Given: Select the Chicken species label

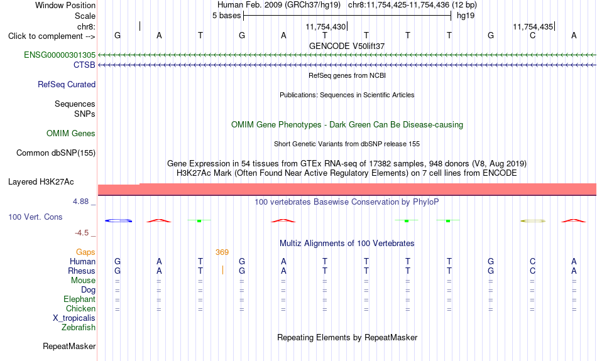Looking at the screenshot, I should coord(80,308).
